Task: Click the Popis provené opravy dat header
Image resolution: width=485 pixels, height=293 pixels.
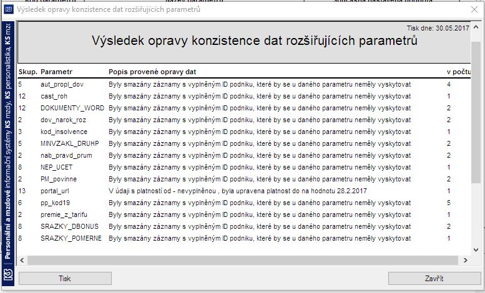Action: (x=152, y=72)
